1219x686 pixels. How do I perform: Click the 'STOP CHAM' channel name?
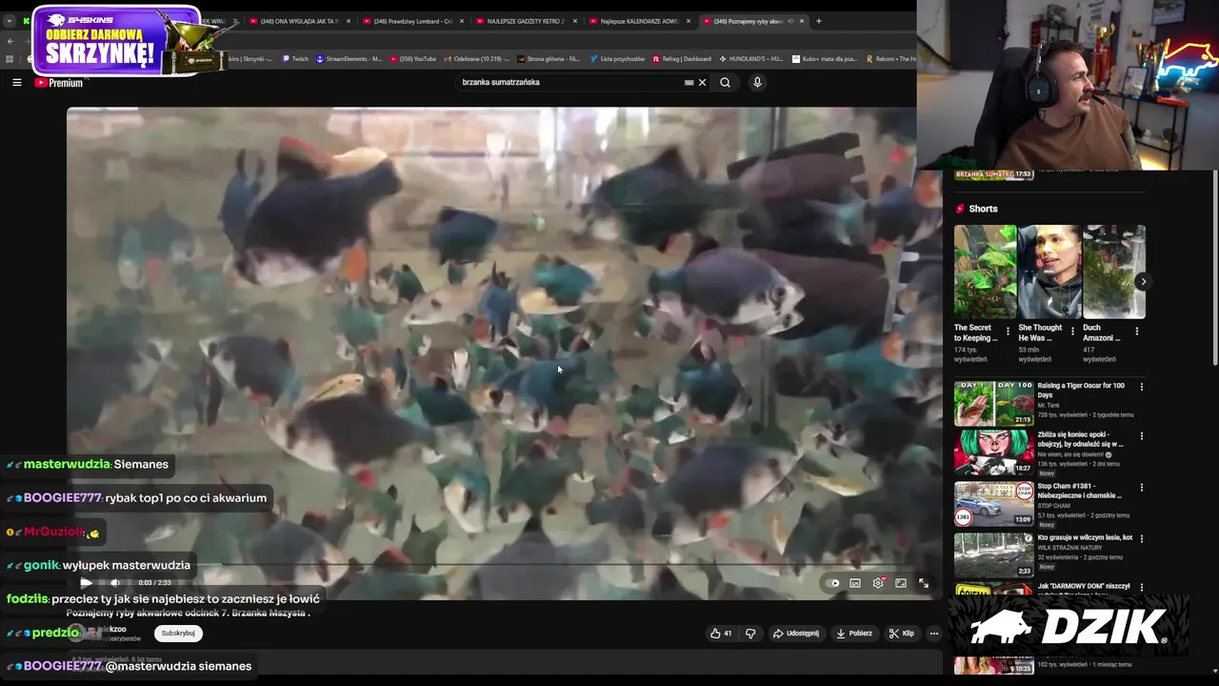point(1053,506)
